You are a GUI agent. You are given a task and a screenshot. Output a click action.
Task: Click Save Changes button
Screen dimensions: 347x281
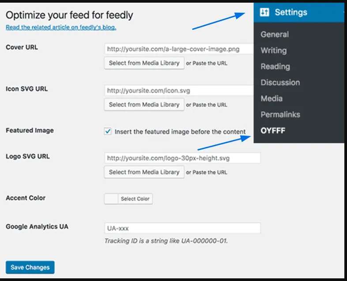(30, 267)
